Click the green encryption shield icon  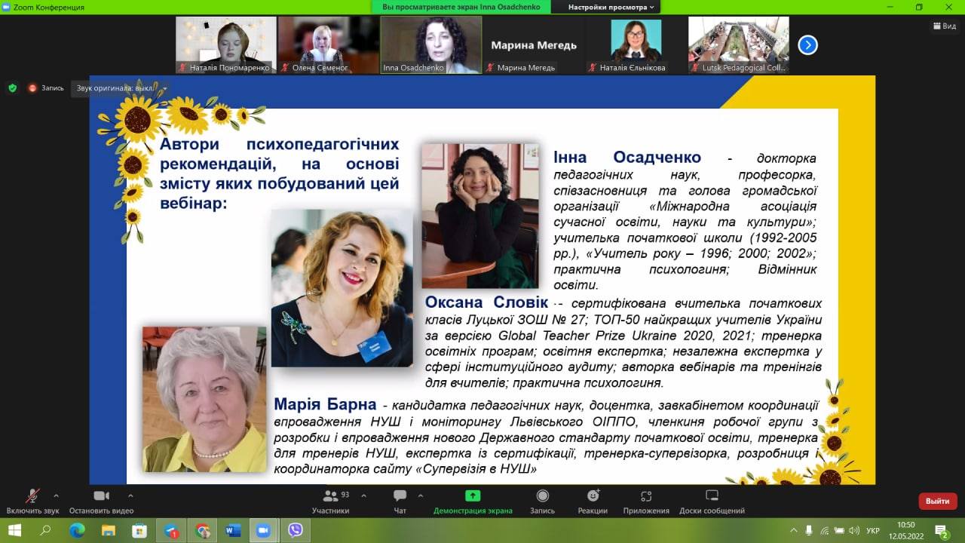click(x=12, y=88)
